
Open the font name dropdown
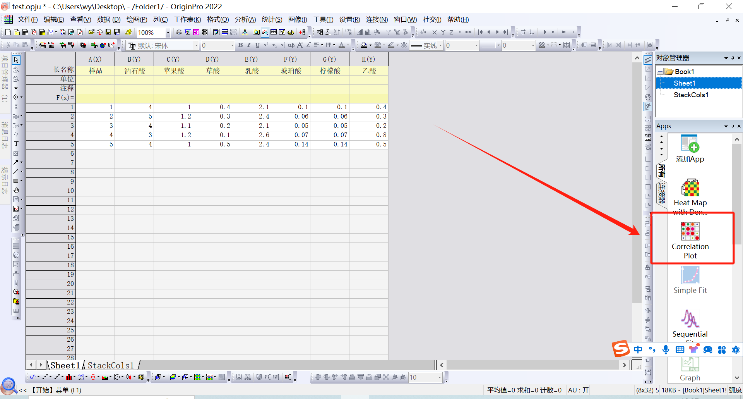[x=196, y=46]
